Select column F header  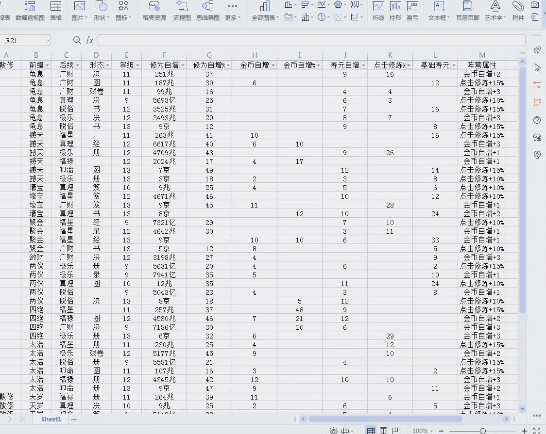coord(164,55)
